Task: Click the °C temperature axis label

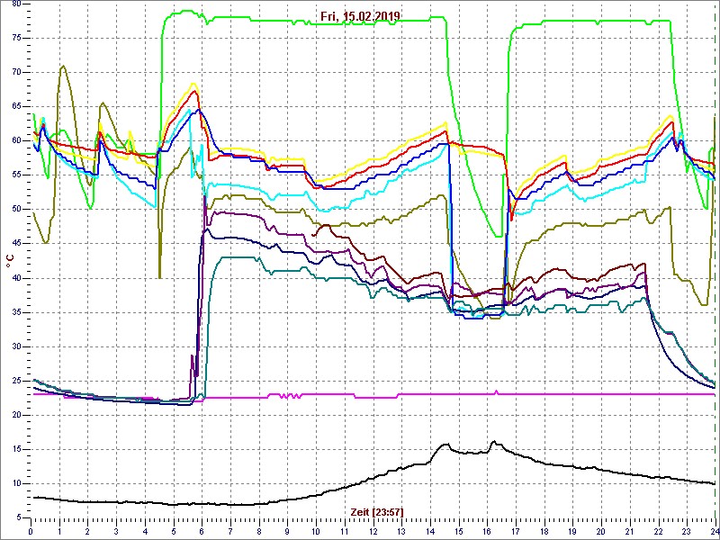Action: (10, 260)
